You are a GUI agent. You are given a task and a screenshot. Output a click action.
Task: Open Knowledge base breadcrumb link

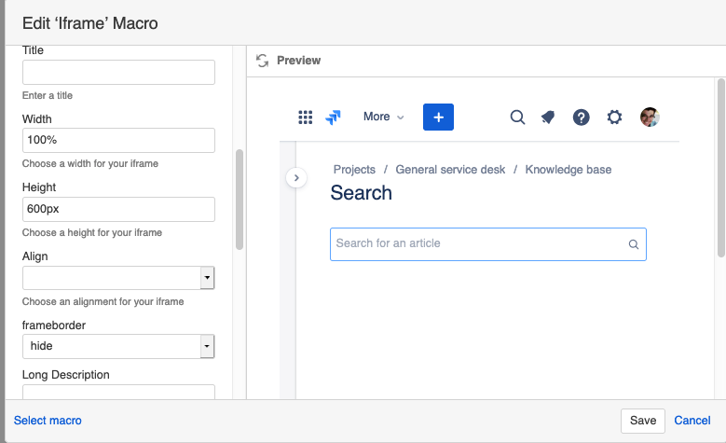click(568, 170)
